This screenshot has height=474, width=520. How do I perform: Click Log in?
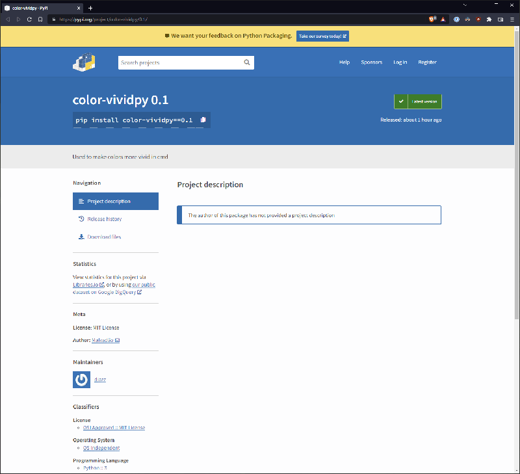coord(400,62)
